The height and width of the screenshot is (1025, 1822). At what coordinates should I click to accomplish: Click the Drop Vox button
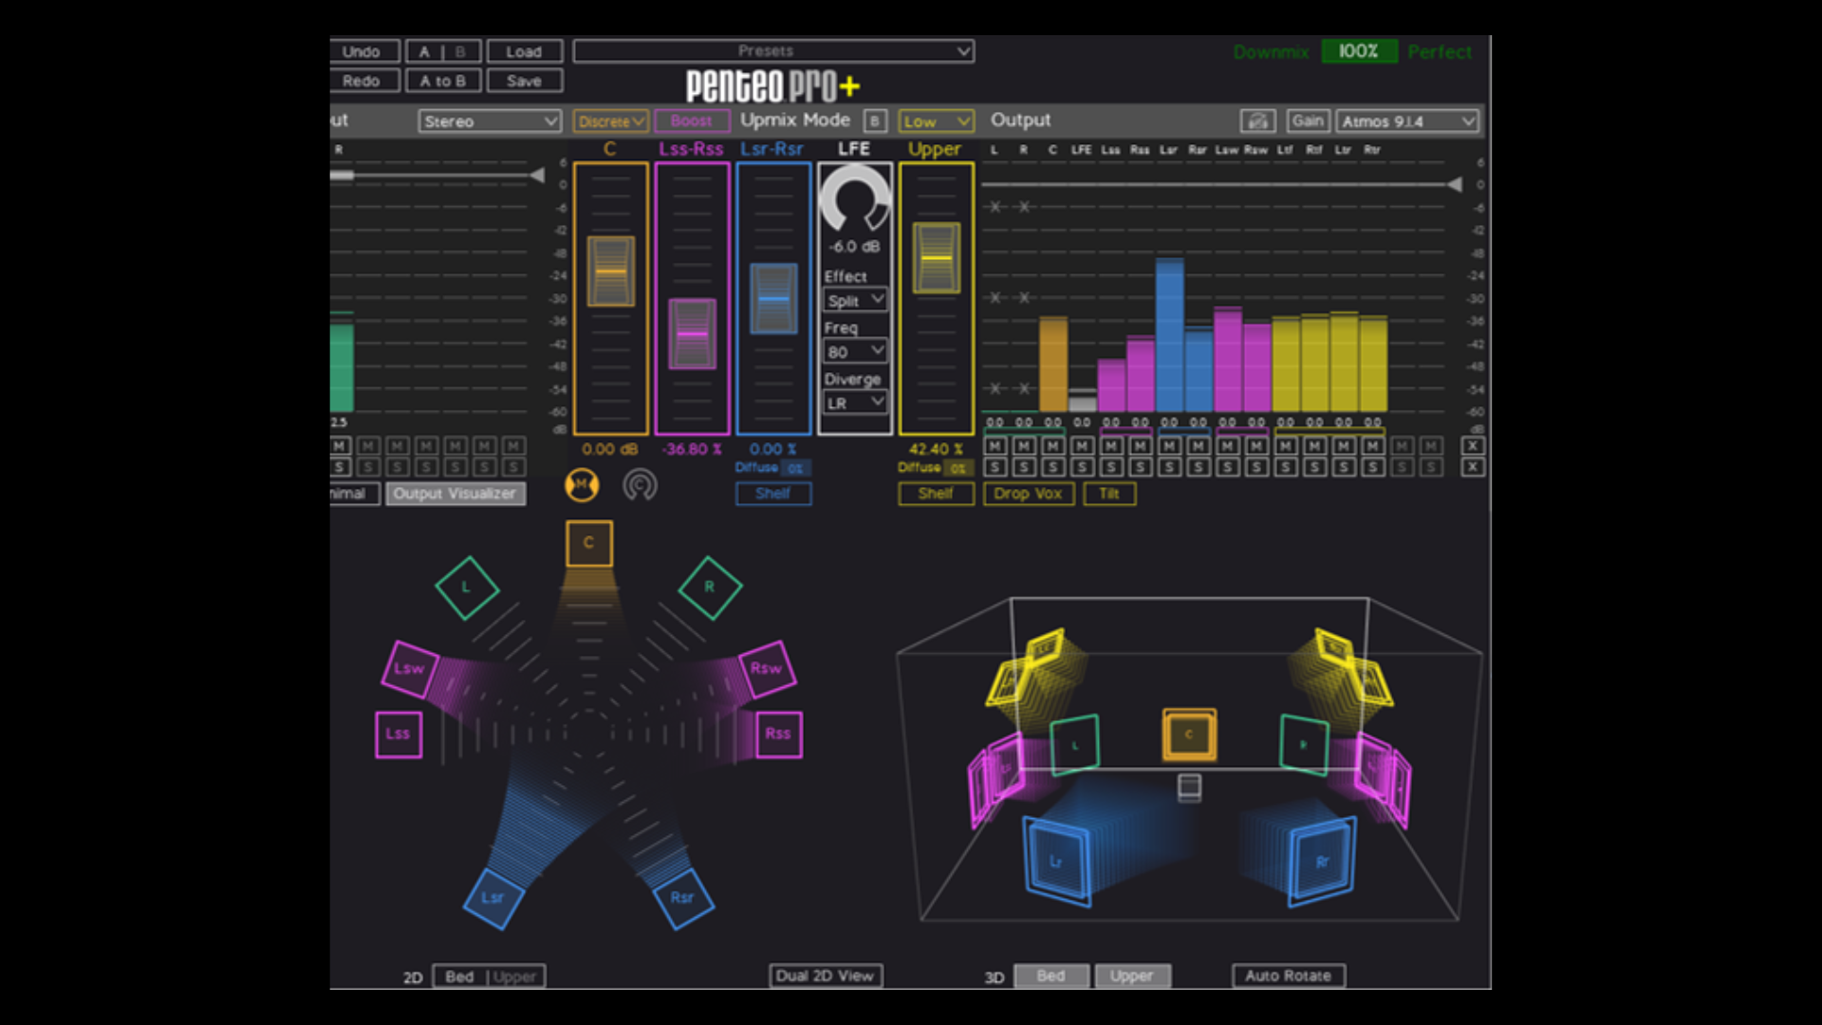coord(1029,494)
